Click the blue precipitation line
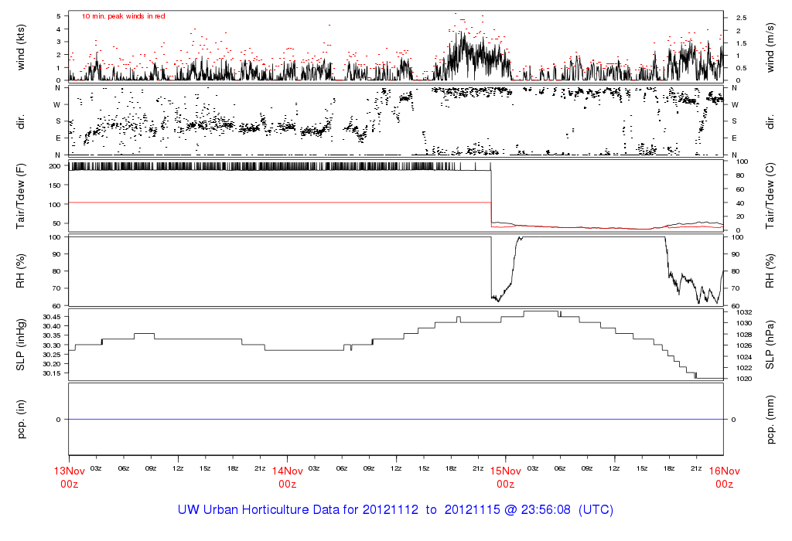The image size is (792, 541). [396, 420]
